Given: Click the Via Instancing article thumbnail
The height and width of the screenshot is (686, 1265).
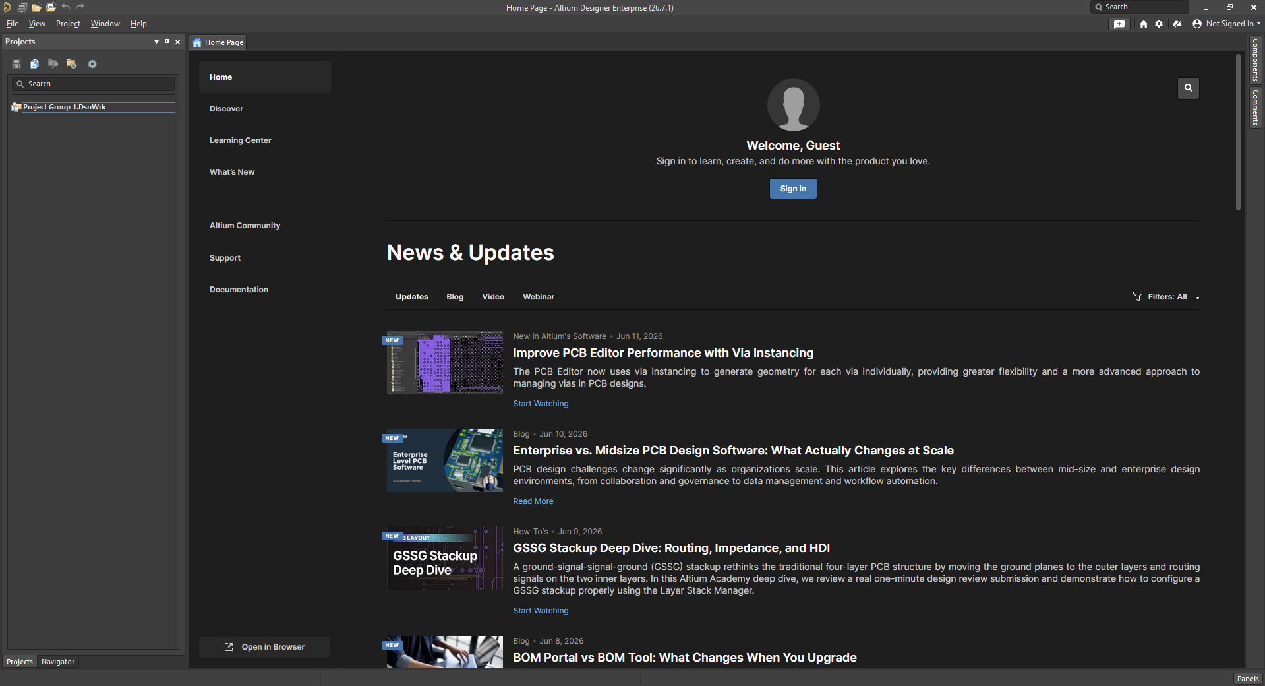Looking at the screenshot, I should (445, 363).
